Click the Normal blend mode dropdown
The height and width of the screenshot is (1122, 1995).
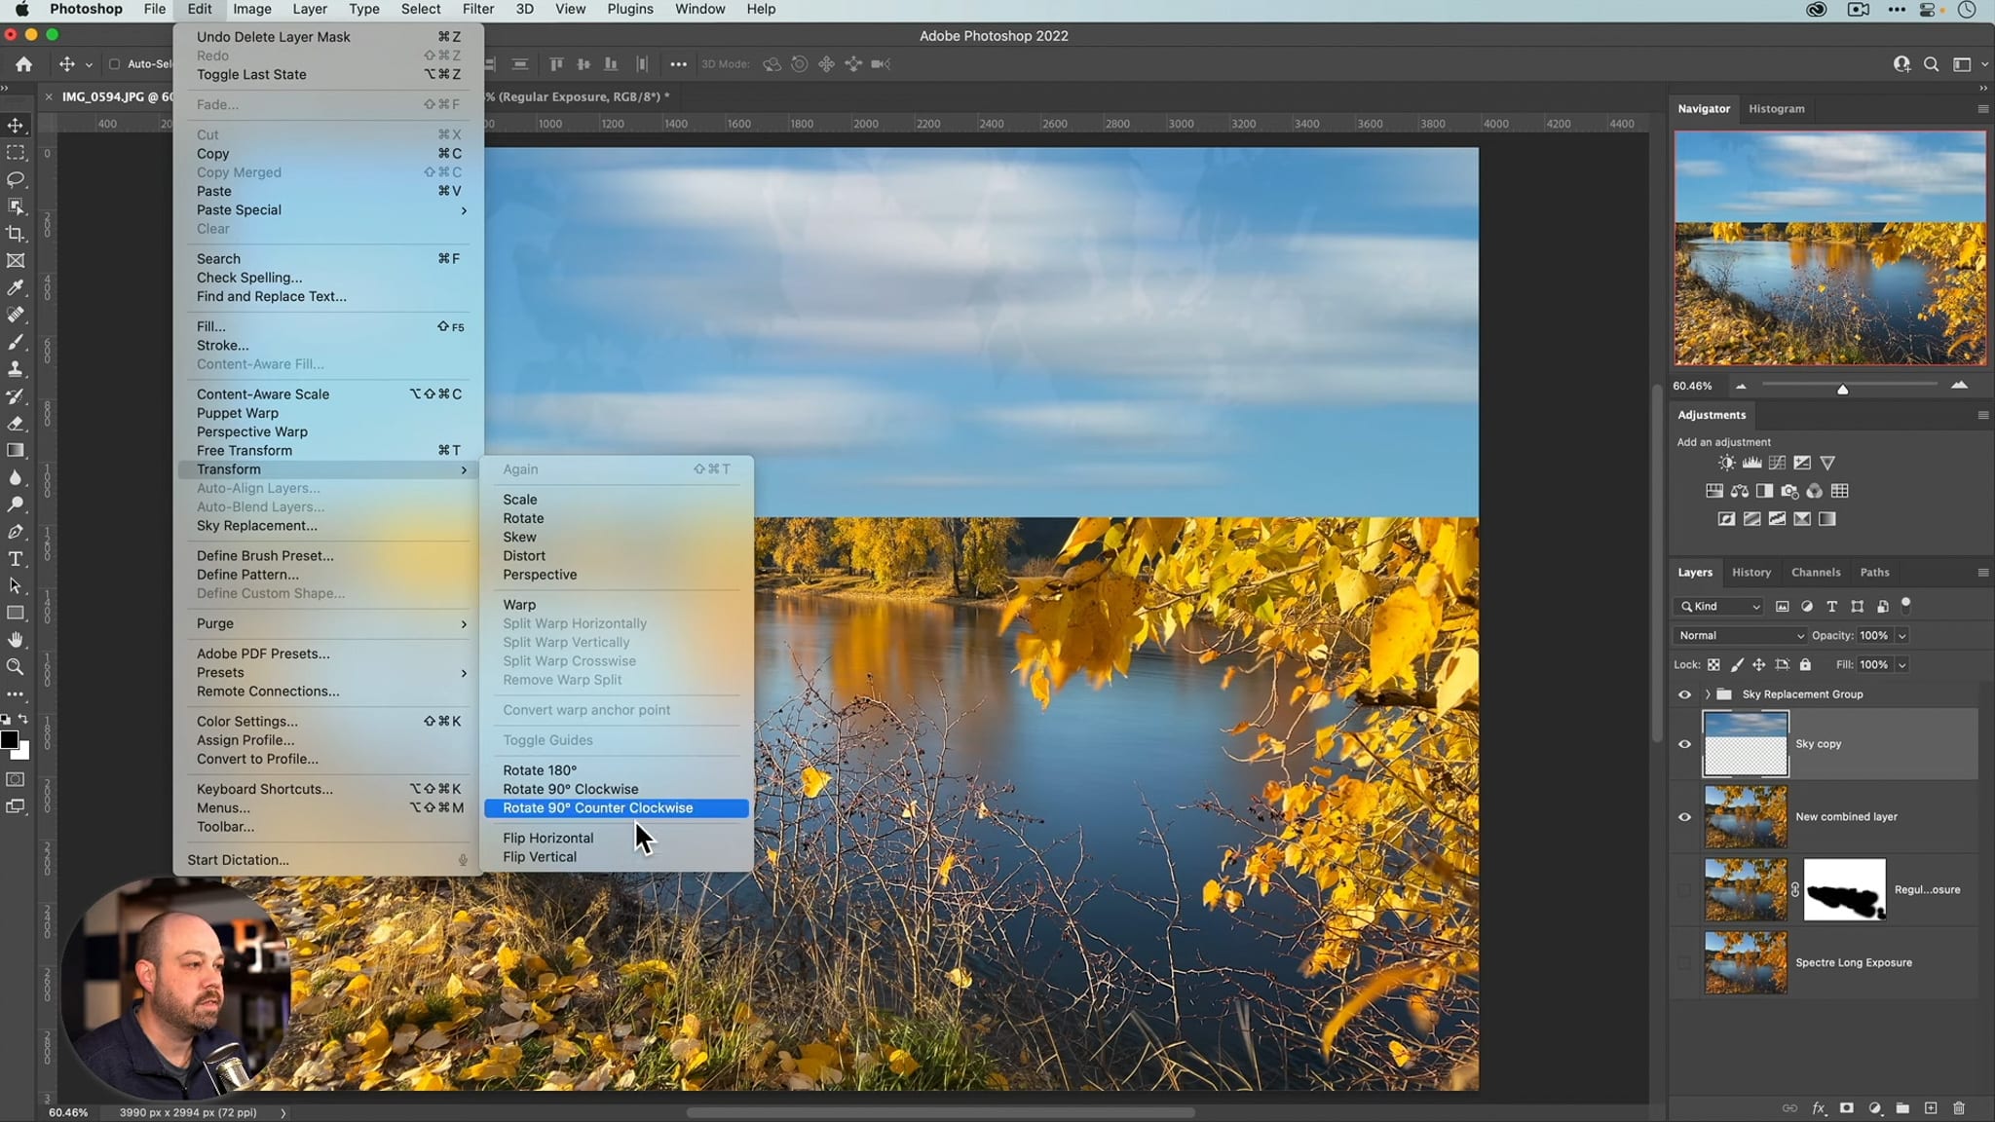pos(1740,634)
